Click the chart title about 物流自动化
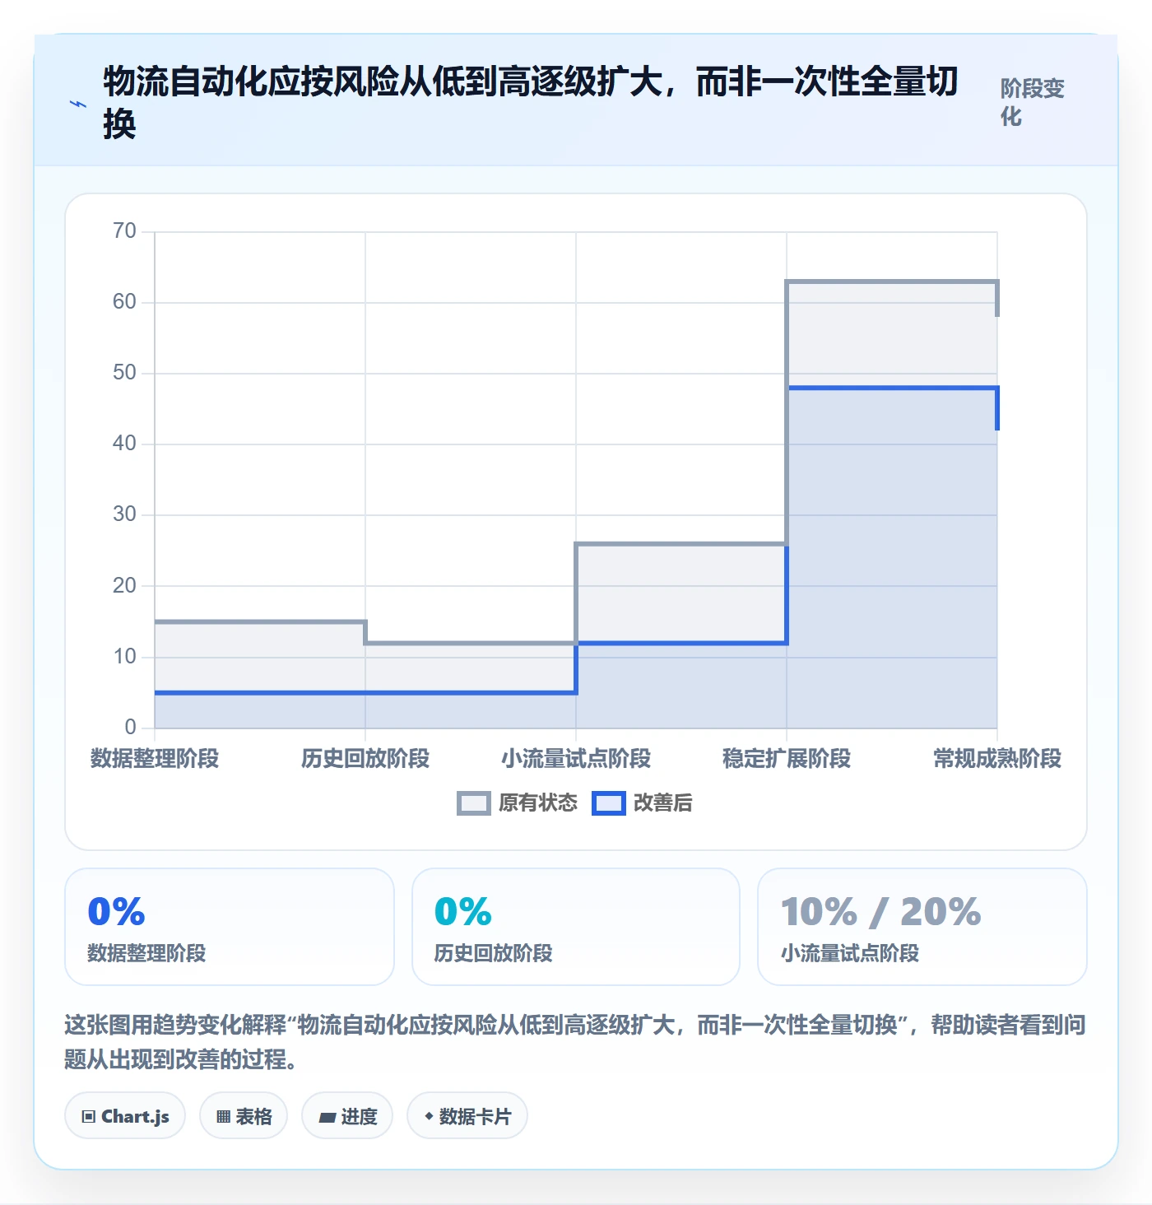Screen dimensions: 1152x1205 pos(531,103)
